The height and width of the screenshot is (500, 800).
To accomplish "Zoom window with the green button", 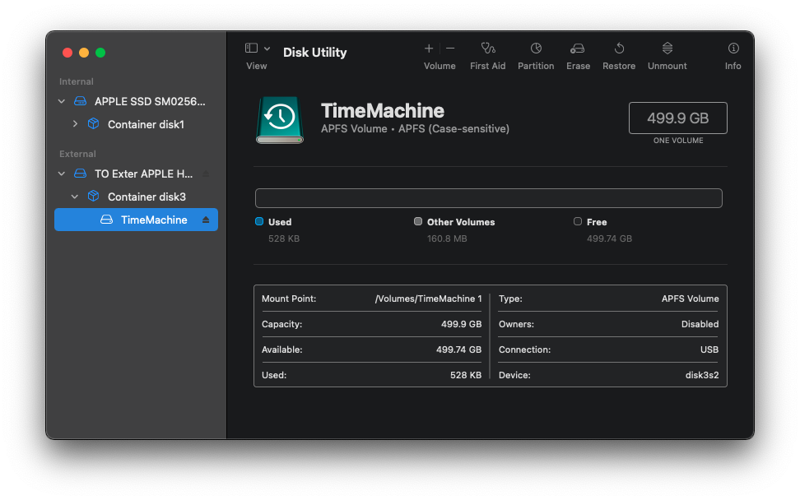I will point(100,53).
